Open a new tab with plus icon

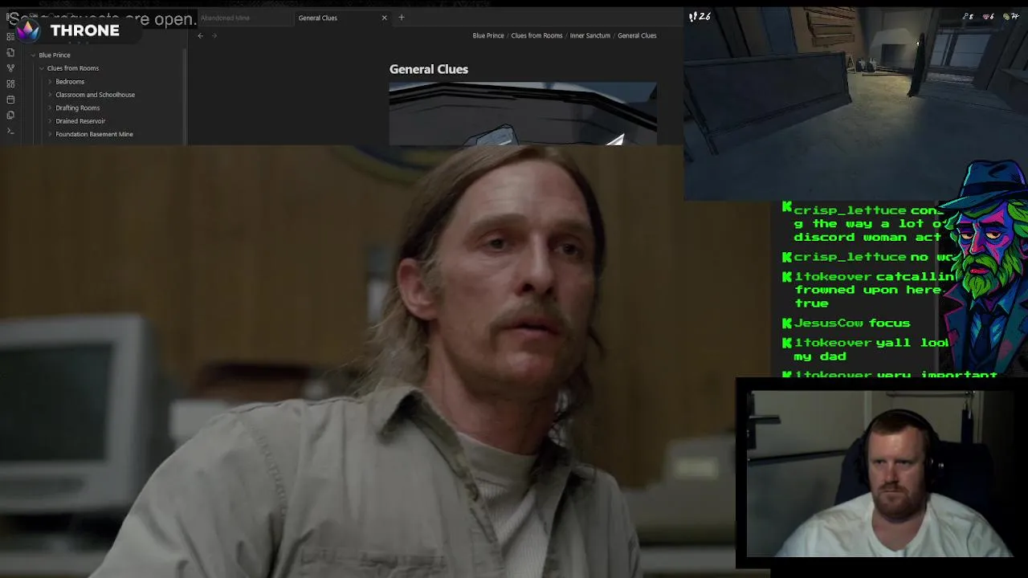[x=402, y=18]
